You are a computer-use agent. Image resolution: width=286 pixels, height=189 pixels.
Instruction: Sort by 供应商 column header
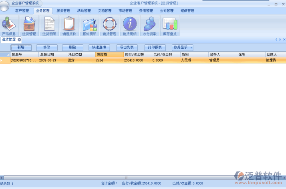109,54
